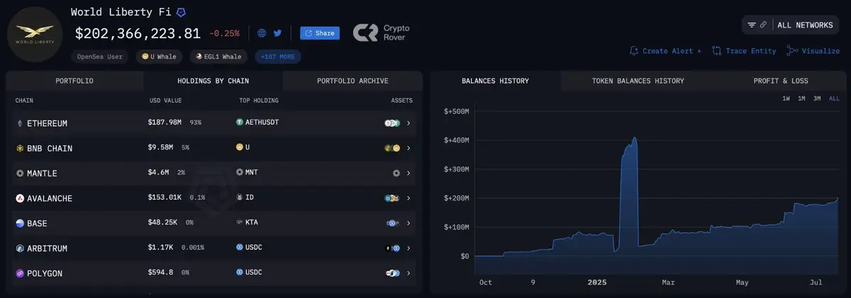Click the Avalanche chain icon

[x=20, y=198]
